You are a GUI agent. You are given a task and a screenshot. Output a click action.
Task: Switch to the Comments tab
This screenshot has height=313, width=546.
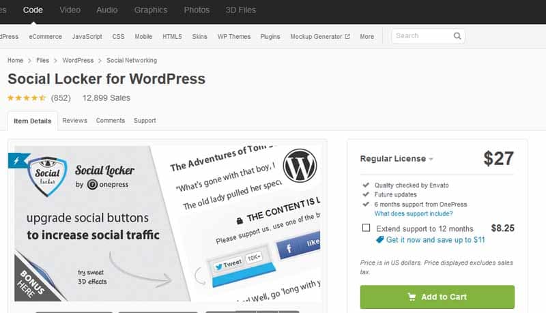(x=111, y=120)
